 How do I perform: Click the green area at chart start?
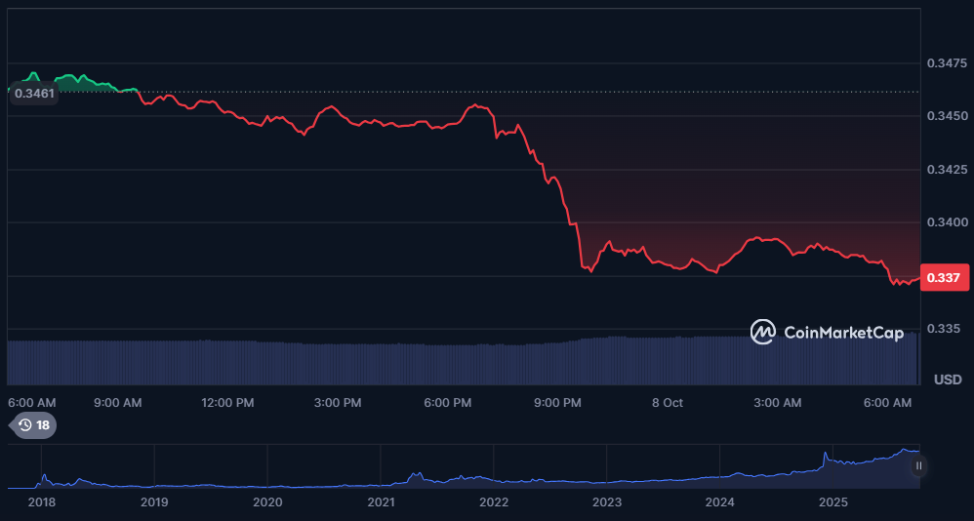click(68, 84)
